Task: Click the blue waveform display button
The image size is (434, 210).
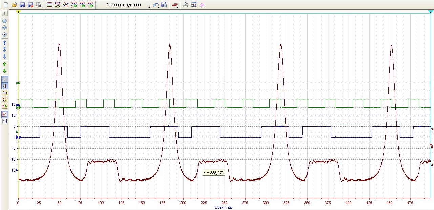Action: (5, 121)
